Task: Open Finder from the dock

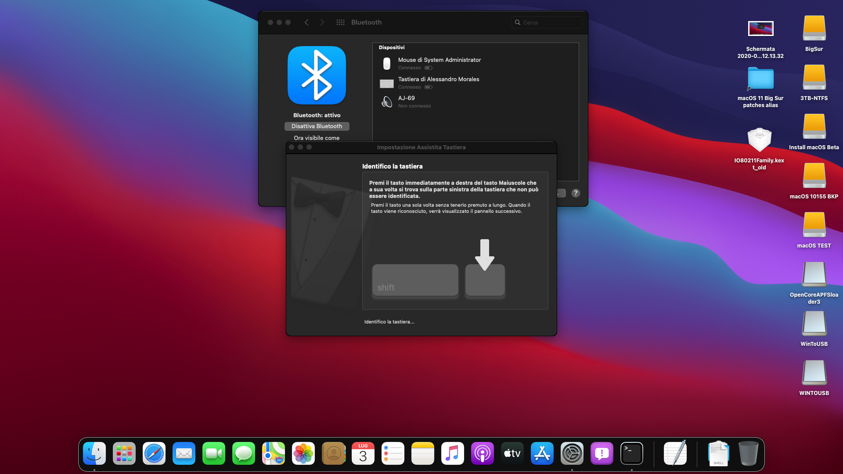Action: pos(94,453)
